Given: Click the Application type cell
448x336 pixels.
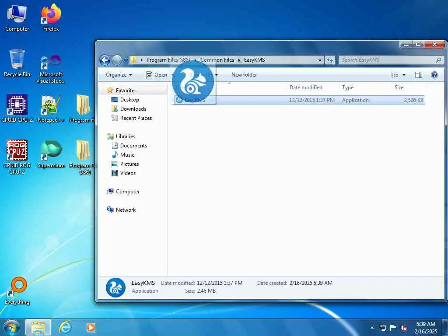Looking at the screenshot, I should tap(355, 100).
